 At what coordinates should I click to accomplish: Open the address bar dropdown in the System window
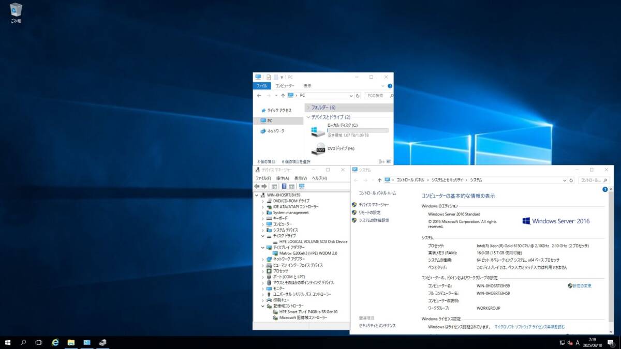tap(565, 180)
